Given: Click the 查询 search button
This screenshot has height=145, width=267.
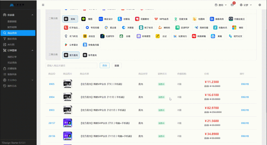Looking at the screenshot, I should [105, 65].
